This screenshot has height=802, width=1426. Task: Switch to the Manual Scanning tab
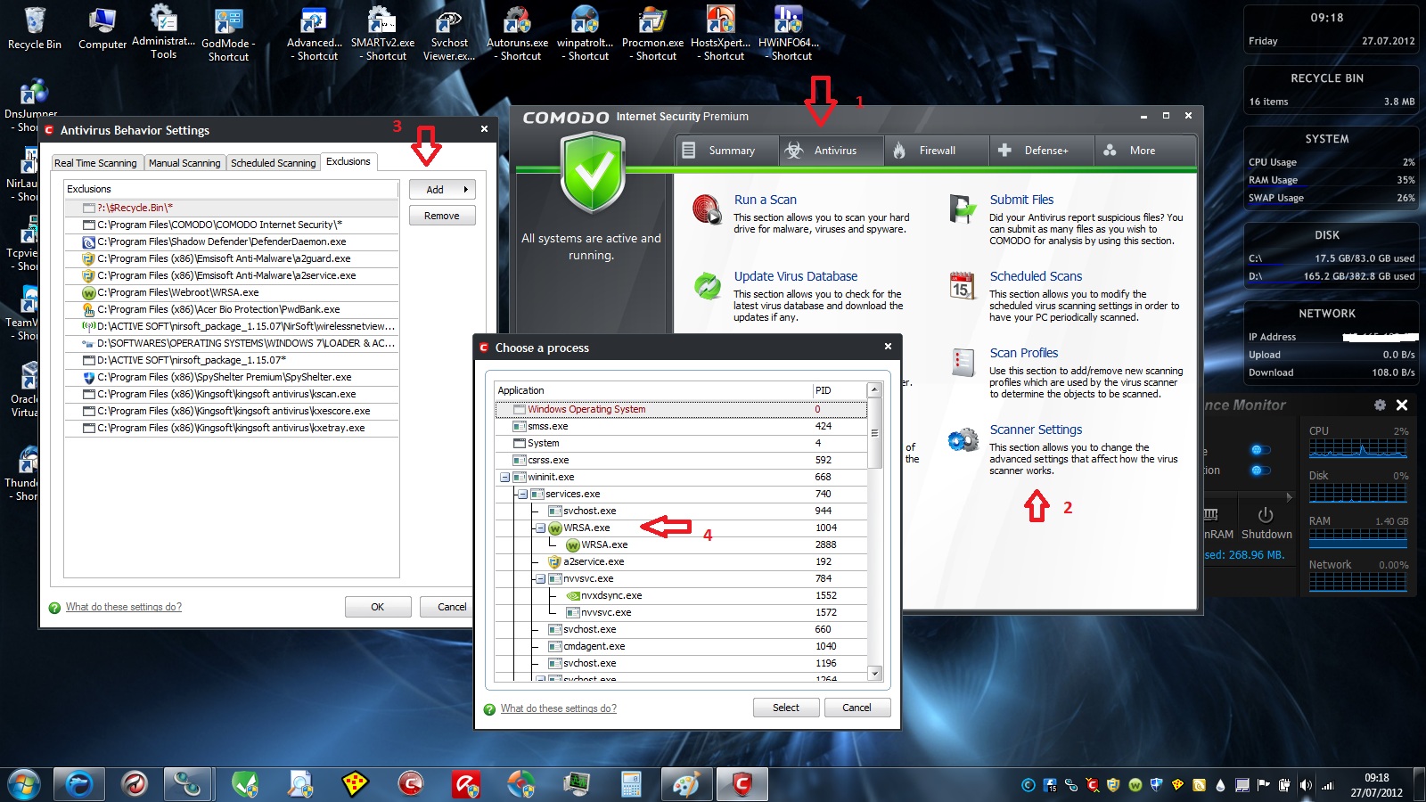(184, 163)
